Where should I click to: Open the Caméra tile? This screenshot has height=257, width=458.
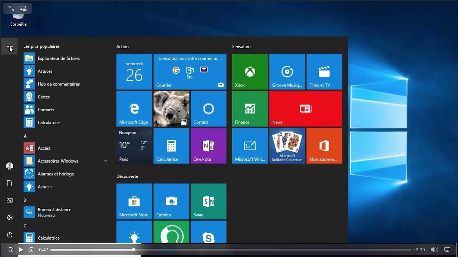pos(171,201)
